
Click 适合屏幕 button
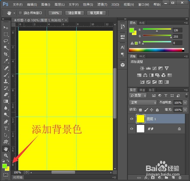point(75,13)
